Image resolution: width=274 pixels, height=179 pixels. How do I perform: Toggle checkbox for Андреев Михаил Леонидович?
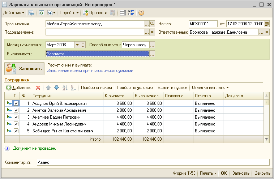(x=16, y=124)
